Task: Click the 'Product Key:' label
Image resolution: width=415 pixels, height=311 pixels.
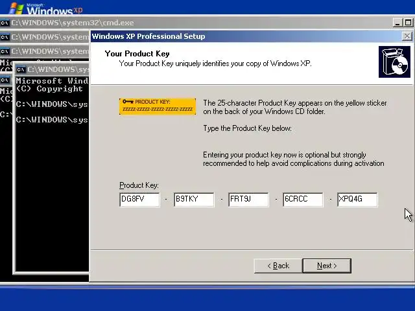Action: click(x=139, y=185)
